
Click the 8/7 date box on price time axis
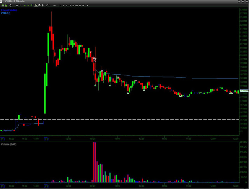3,139
